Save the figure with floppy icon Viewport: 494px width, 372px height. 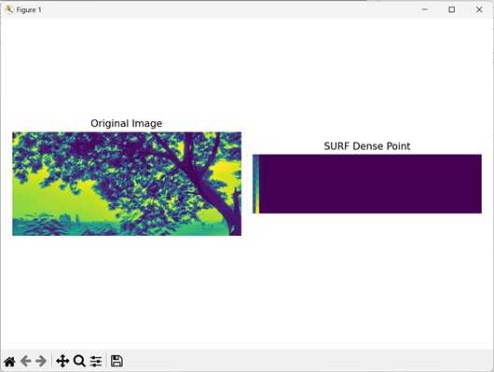coord(117,362)
